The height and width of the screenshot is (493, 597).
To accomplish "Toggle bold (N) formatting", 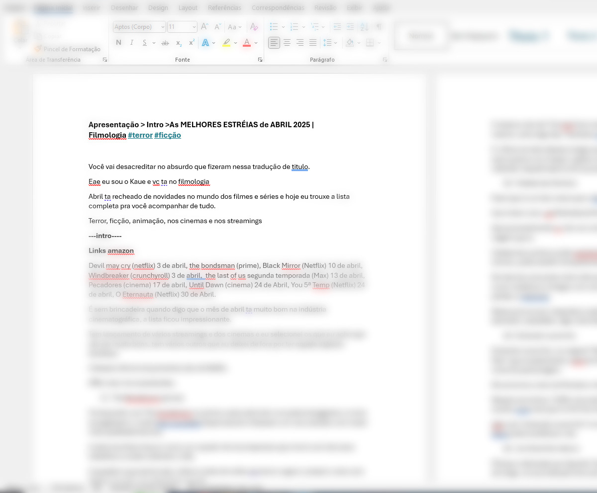I will click(118, 43).
